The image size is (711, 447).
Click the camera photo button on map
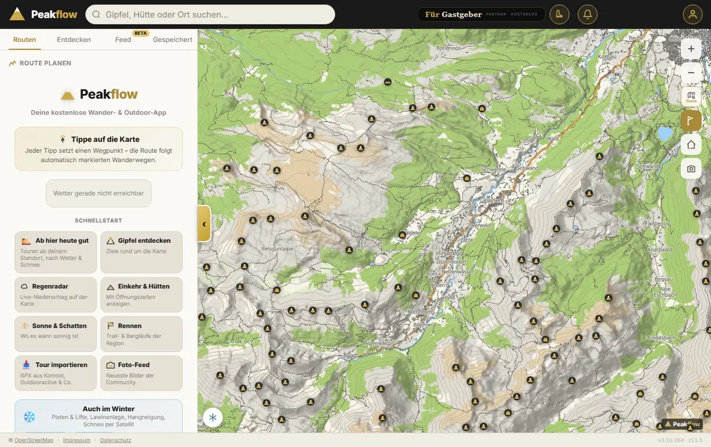tap(691, 169)
